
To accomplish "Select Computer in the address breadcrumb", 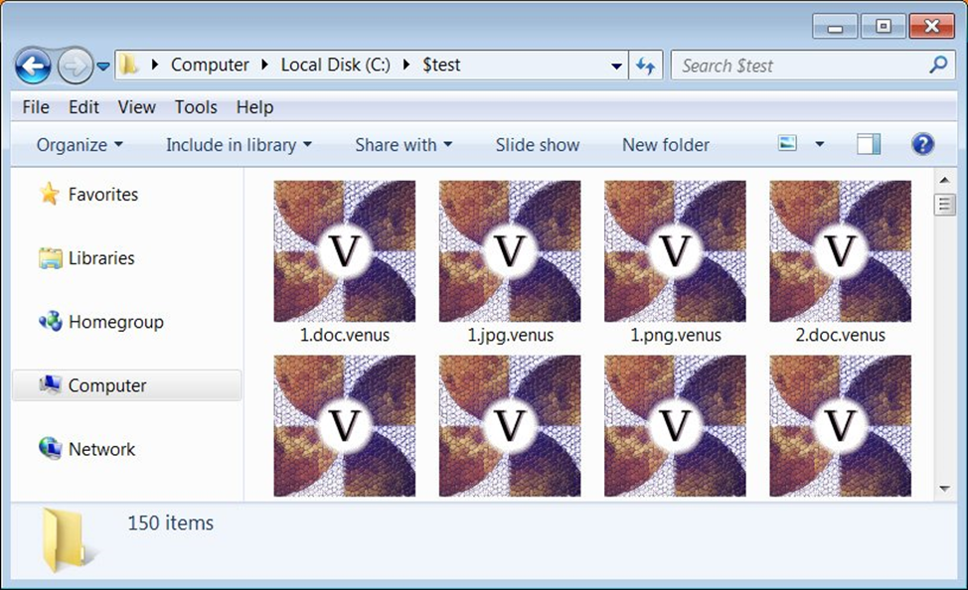I will (x=210, y=65).
